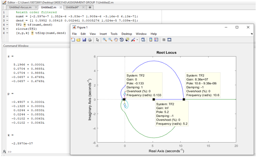Image resolution: width=260 pixels, height=160 pixels.
Task: Open the Insert menu in Figure 1
Action: click(x=103, y=34)
